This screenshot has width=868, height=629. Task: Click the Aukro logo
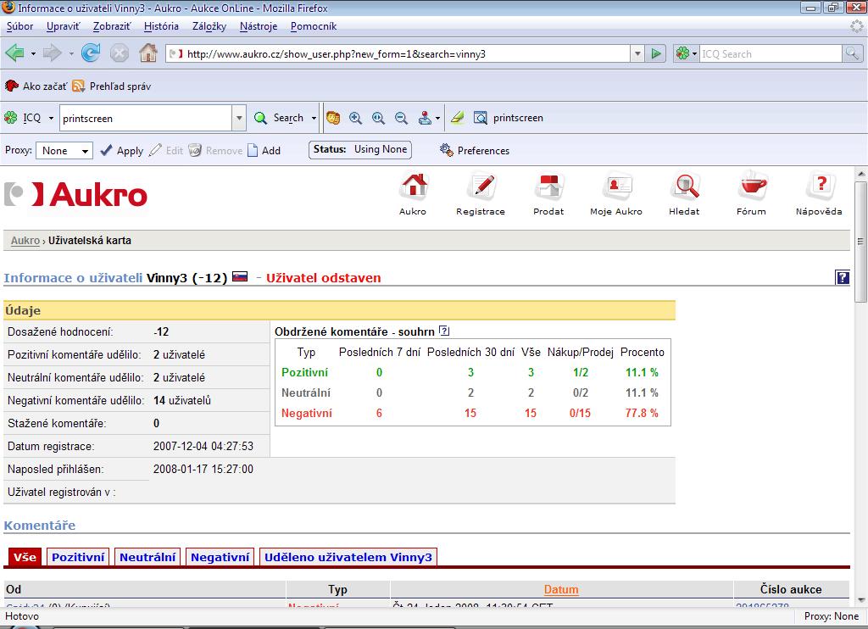tap(75, 194)
